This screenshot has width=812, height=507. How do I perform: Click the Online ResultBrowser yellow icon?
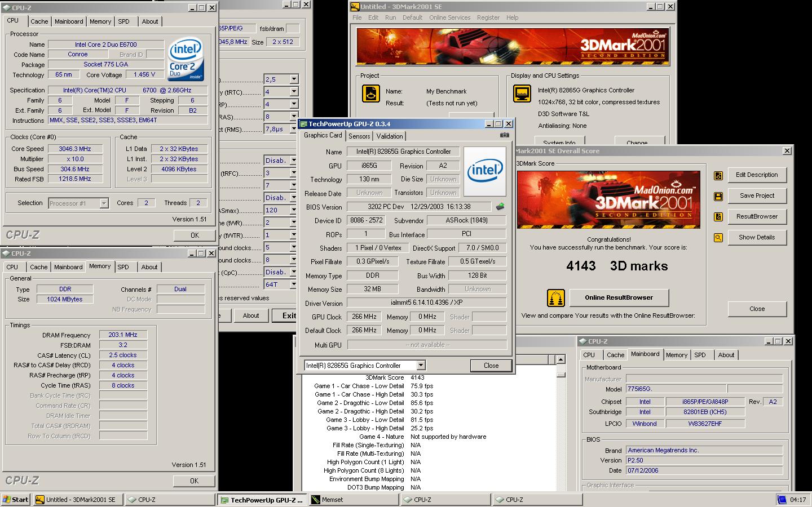(556, 298)
